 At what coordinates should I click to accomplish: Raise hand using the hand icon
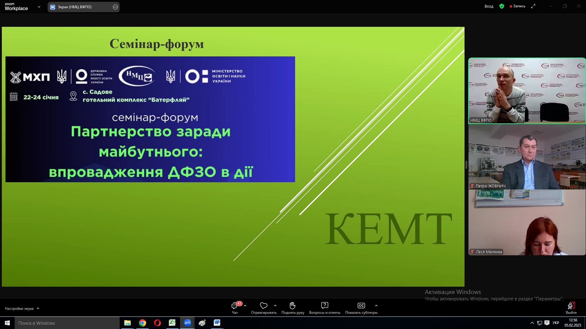(292, 306)
